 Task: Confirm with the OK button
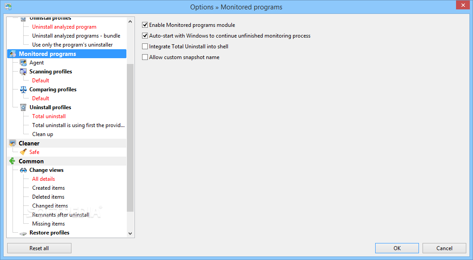coord(397,248)
